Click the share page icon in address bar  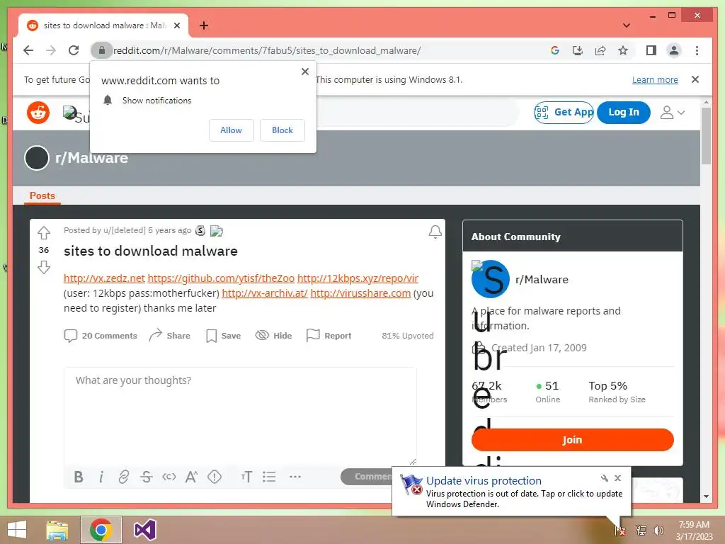tap(600, 50)
